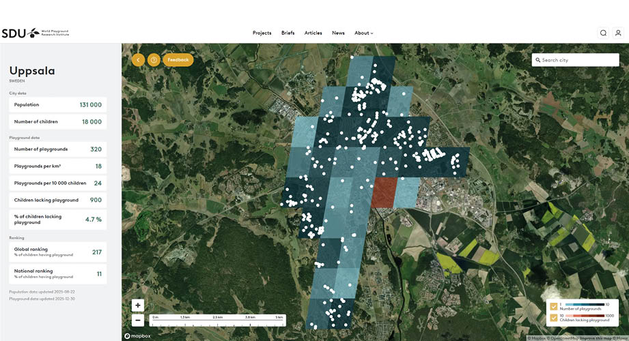Click the user account profile icon
Image resolution: width=629 pixels, height=341 pixels.
618,33
